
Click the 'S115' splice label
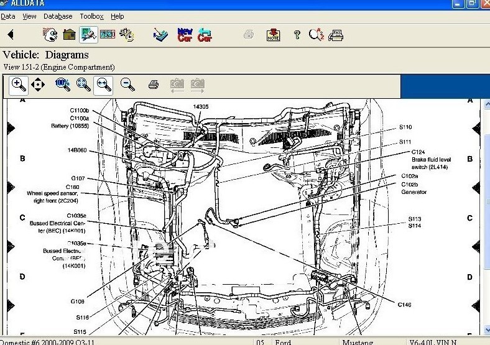pos(80,331)
